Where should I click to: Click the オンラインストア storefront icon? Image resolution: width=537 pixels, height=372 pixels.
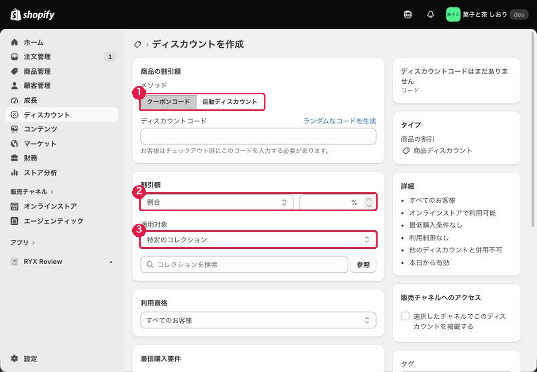pos(14,206)
